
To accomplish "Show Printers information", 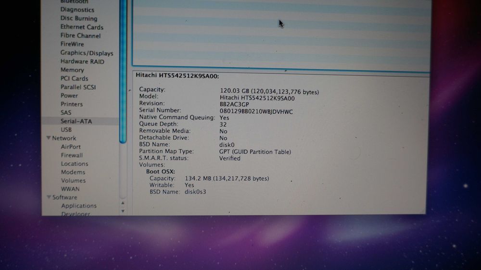I will [x=72, y=104].
